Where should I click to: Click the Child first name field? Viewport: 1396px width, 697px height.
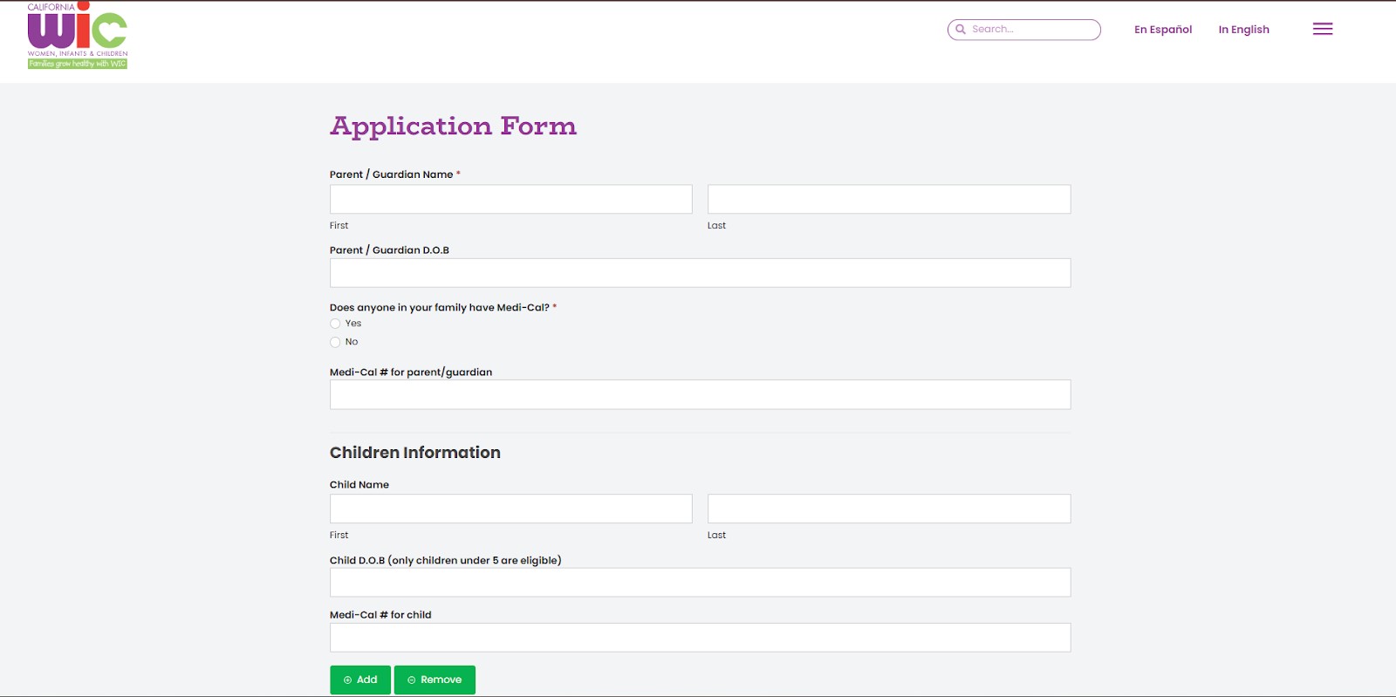[511, 509]
